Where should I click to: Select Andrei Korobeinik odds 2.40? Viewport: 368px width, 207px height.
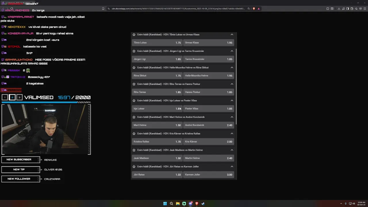point(208,125)
